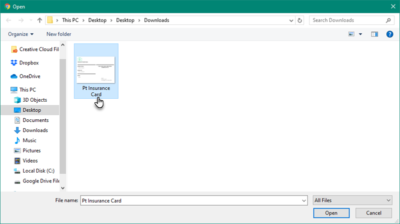The image size is (400, 224).
Task: Select the Pt Insurance Card file thumbnail
Action: tap(95, 70)
